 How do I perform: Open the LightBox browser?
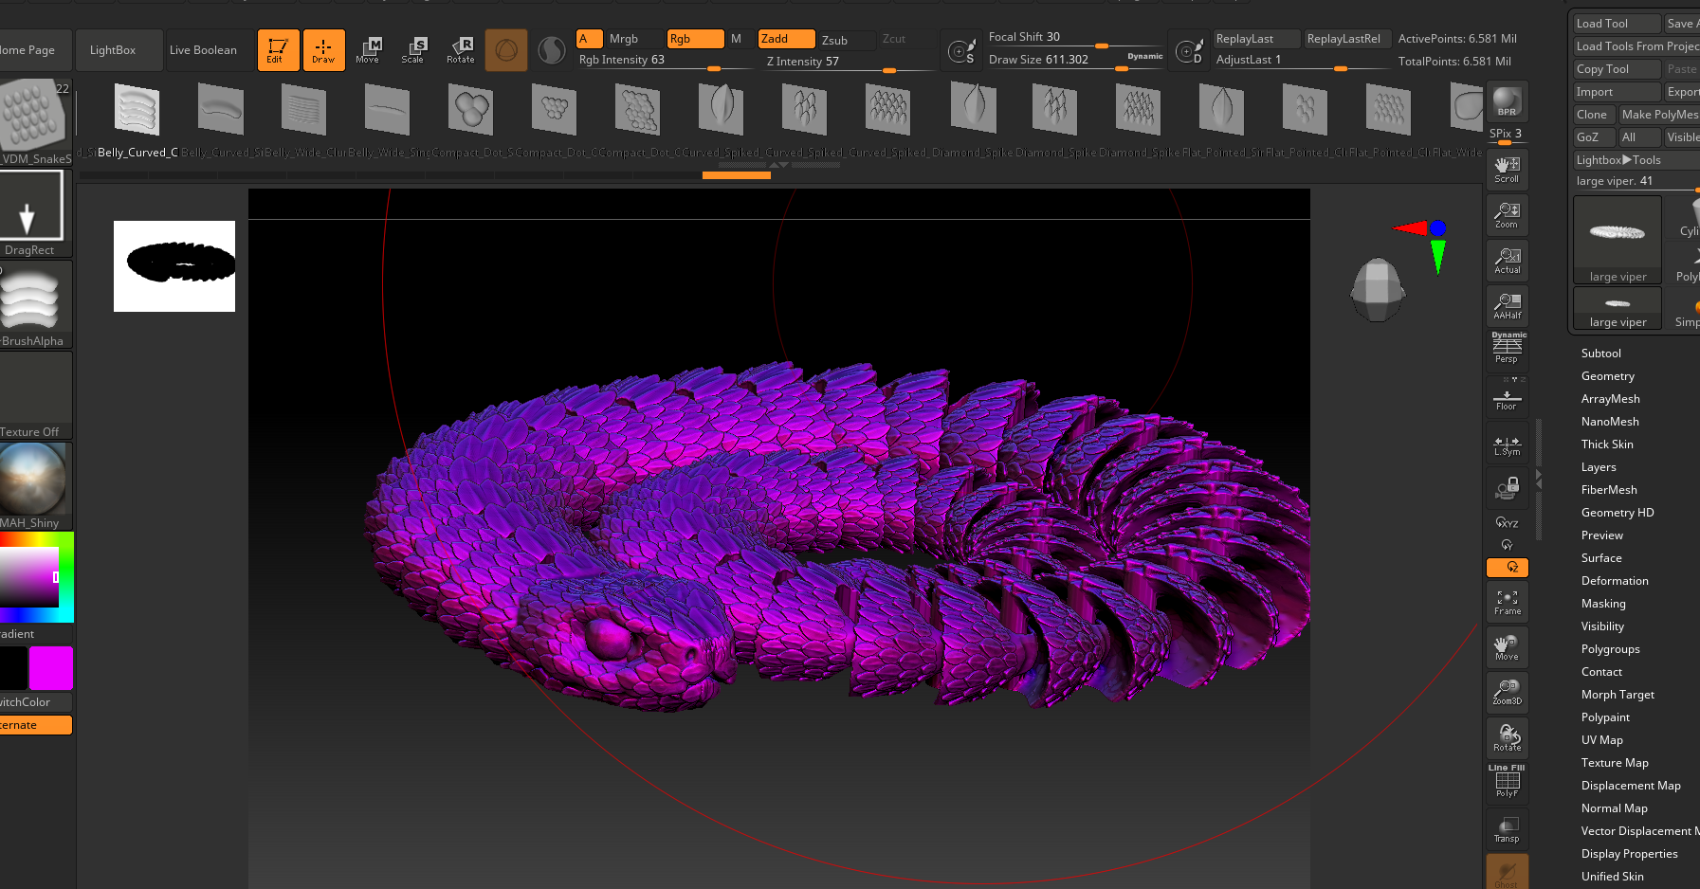click(113, 50)
